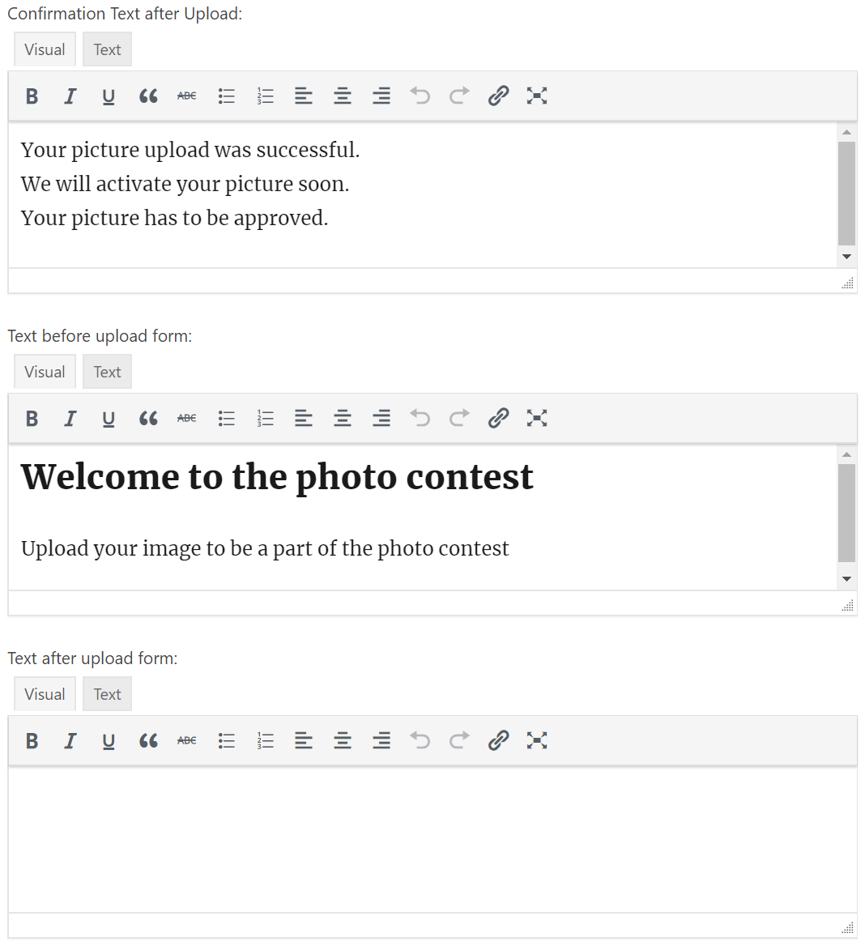Click 'Upload your image to be a part' paragraph
The image size is (865, 946).
(x=265, y=548)
